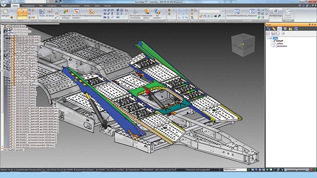This screenshot has width=317, height=178.
Task: Open the Solid Edge application button
Action: point(3,3)
